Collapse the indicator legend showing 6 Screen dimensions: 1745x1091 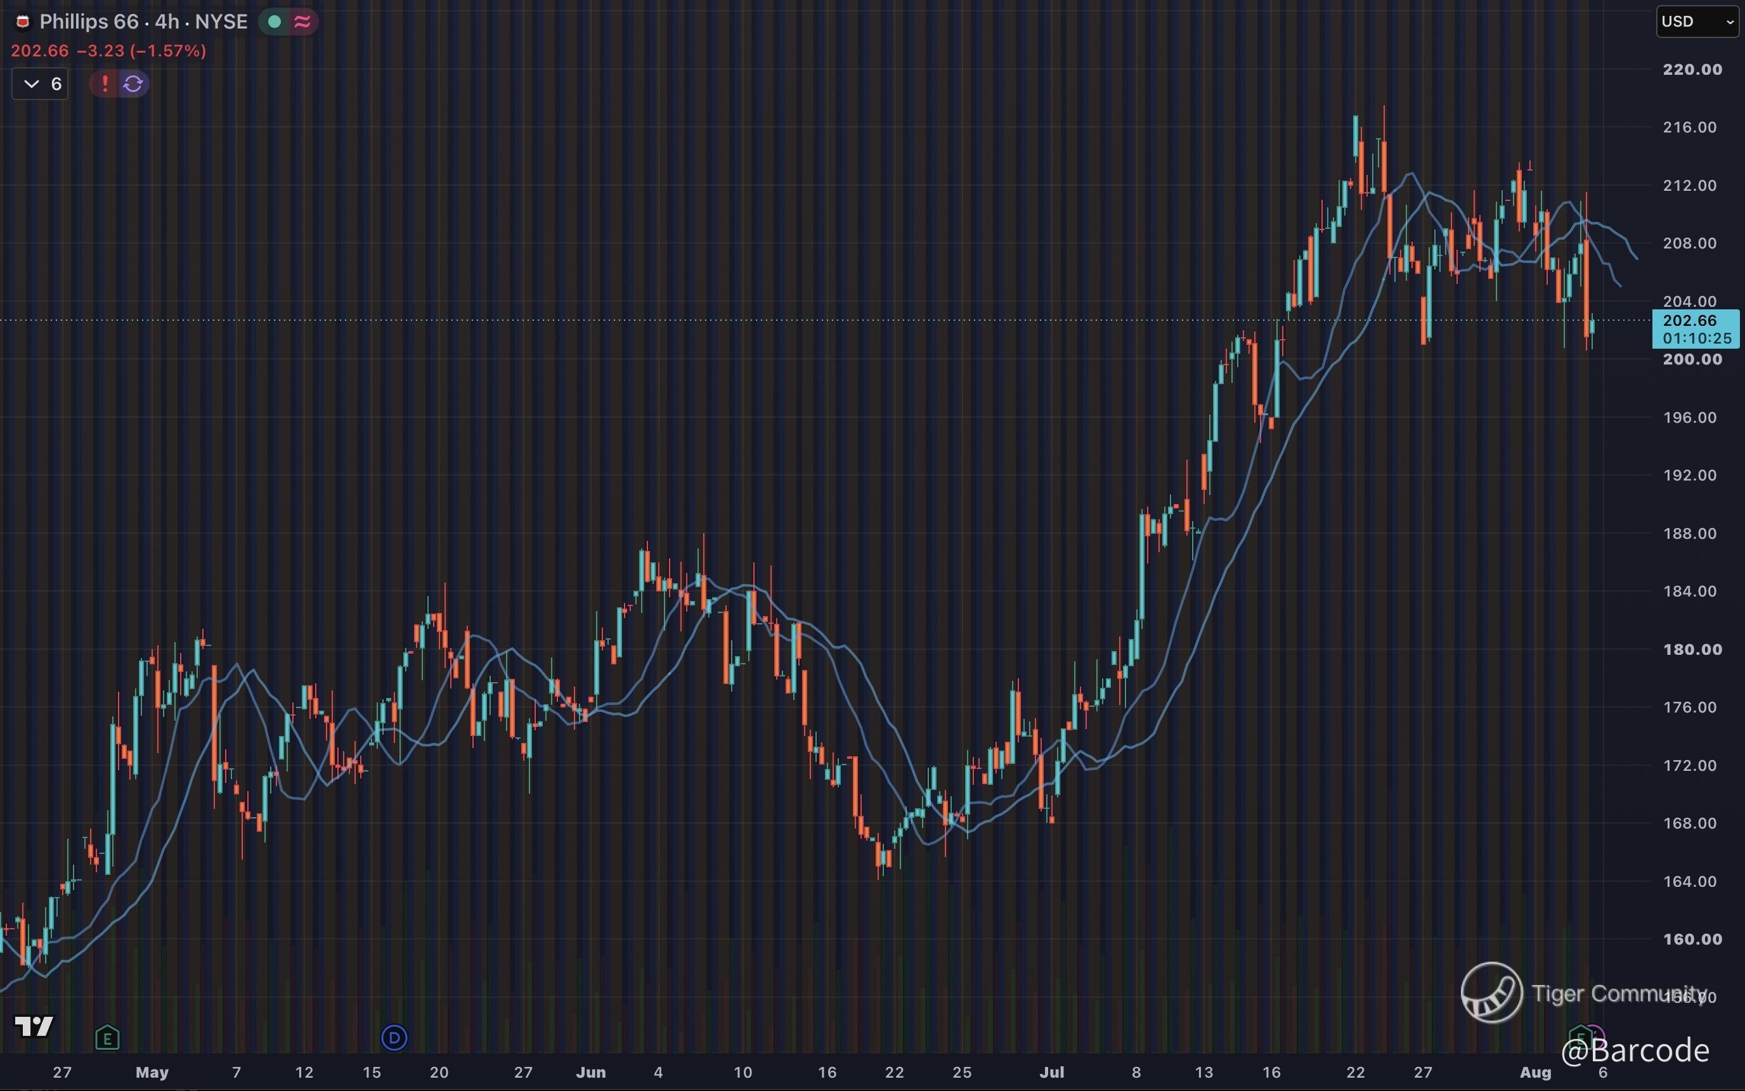(41, 84)
